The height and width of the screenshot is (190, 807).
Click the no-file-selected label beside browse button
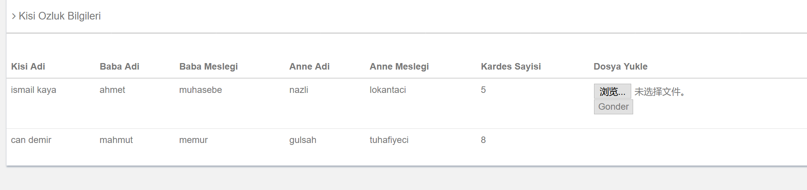click(x=660, y=92)
